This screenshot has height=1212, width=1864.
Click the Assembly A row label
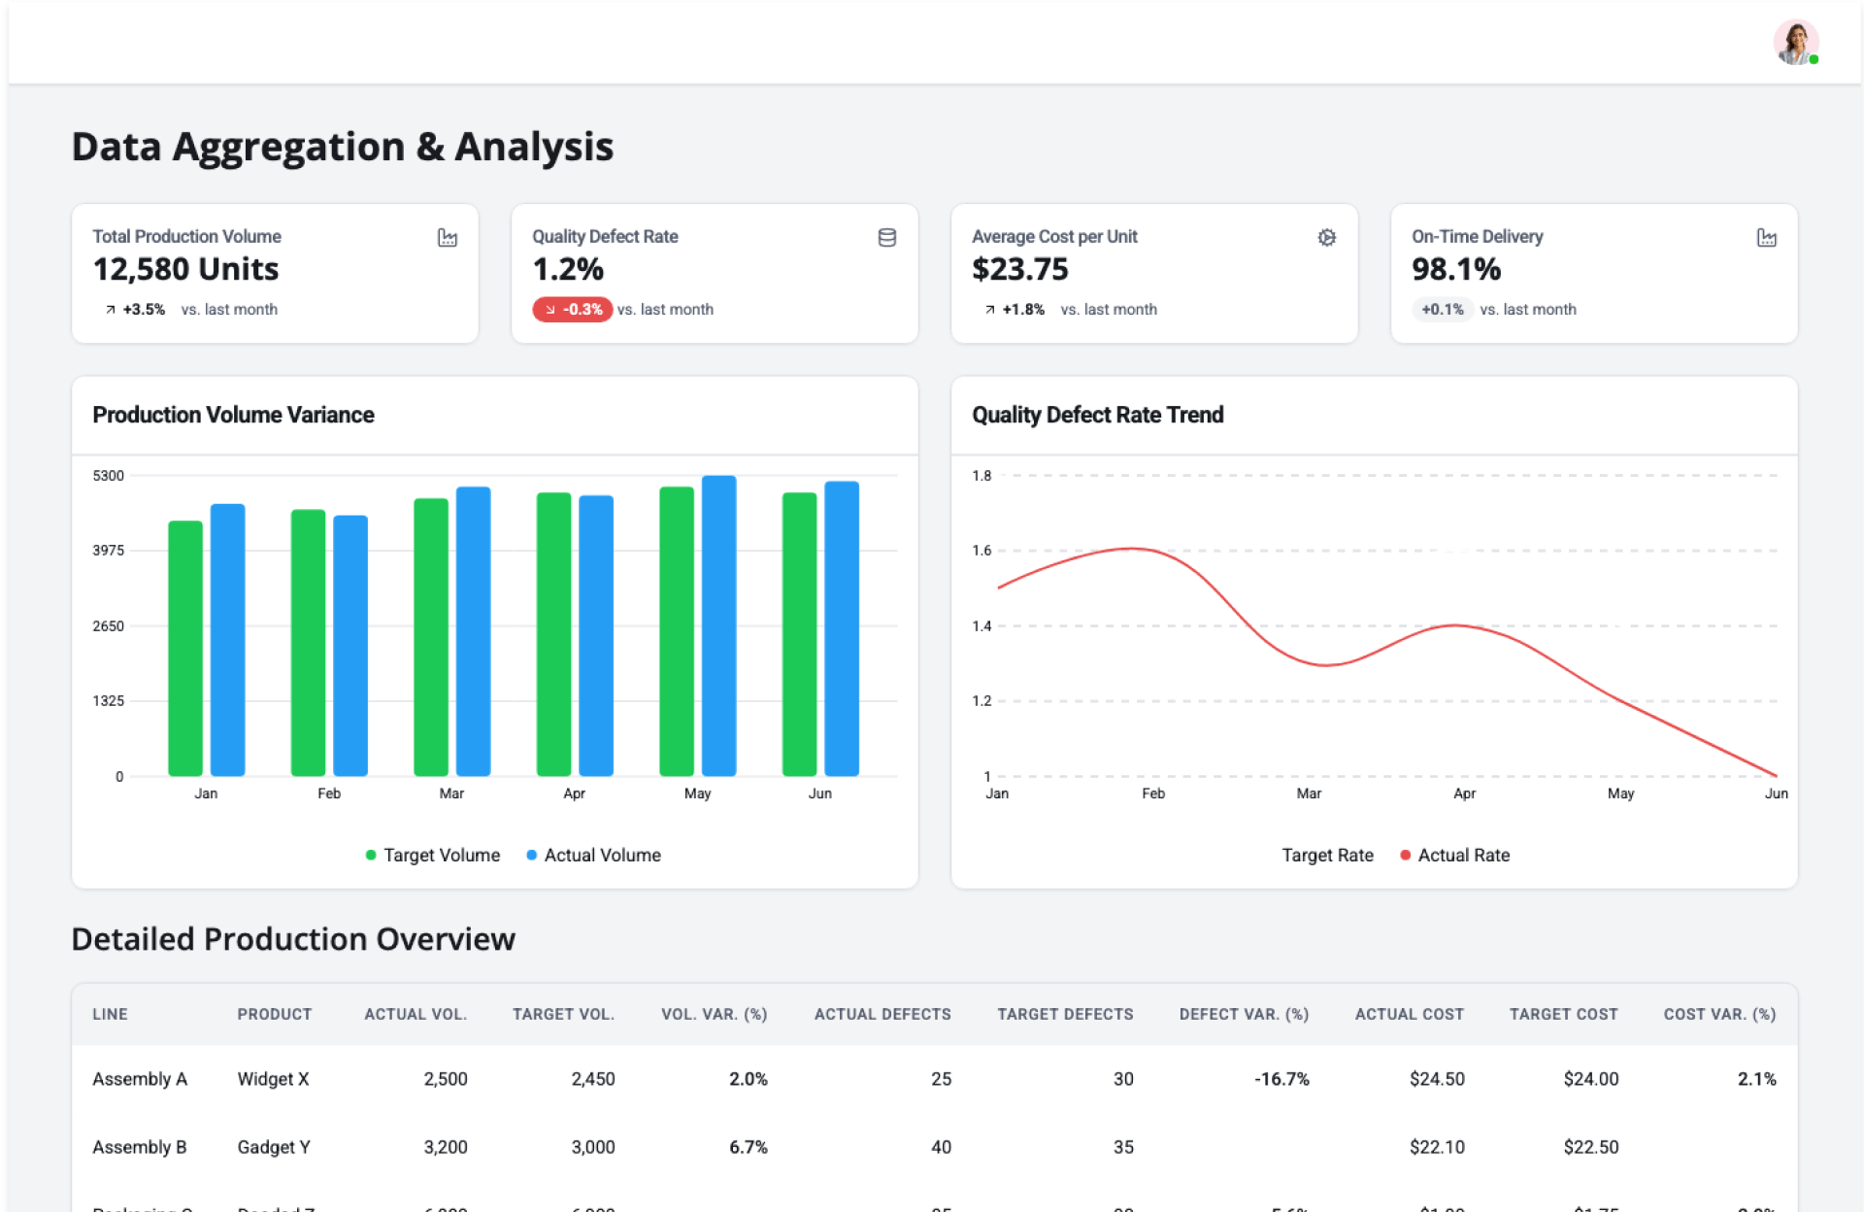pyautogui.click(x=140, y=1079)
